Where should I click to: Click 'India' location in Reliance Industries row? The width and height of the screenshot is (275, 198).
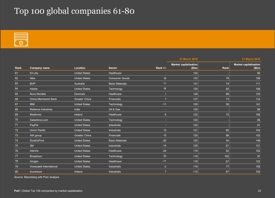click(x=77, y=109)
